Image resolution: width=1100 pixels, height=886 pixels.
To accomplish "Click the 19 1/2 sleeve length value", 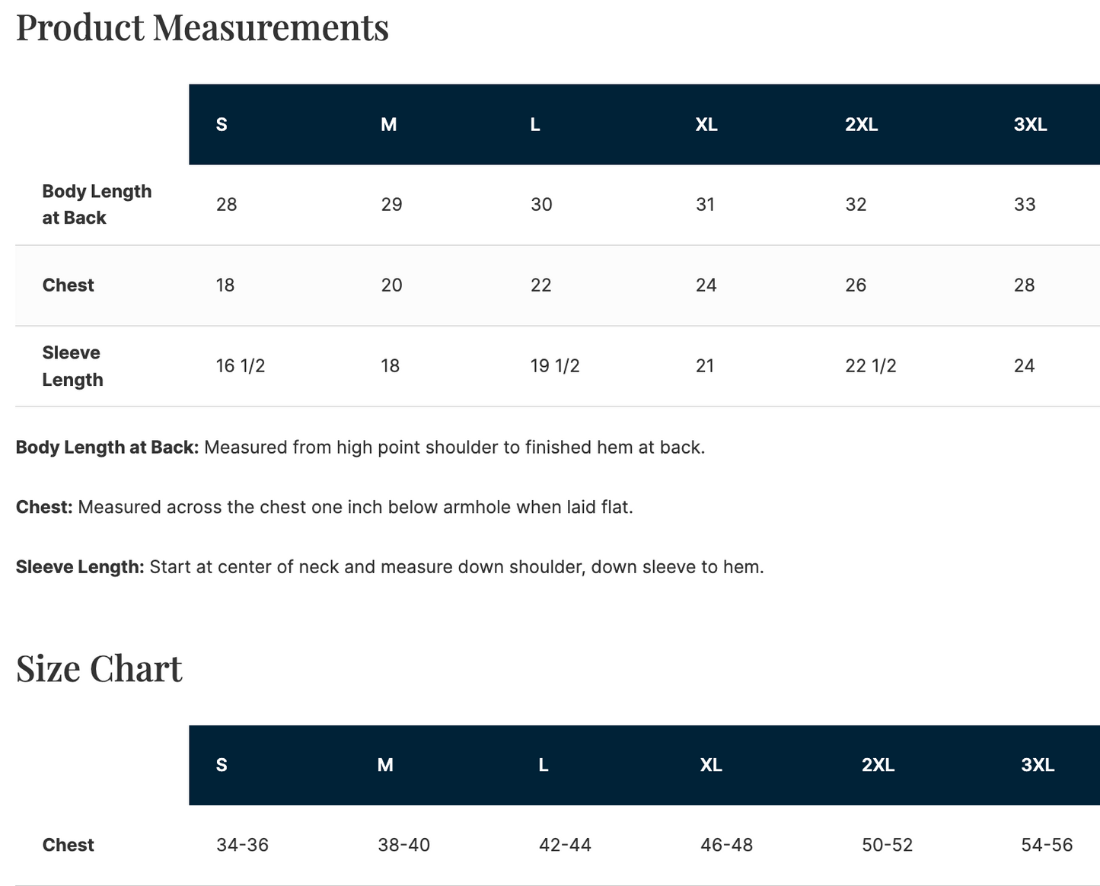I will [x=555, y=366].
